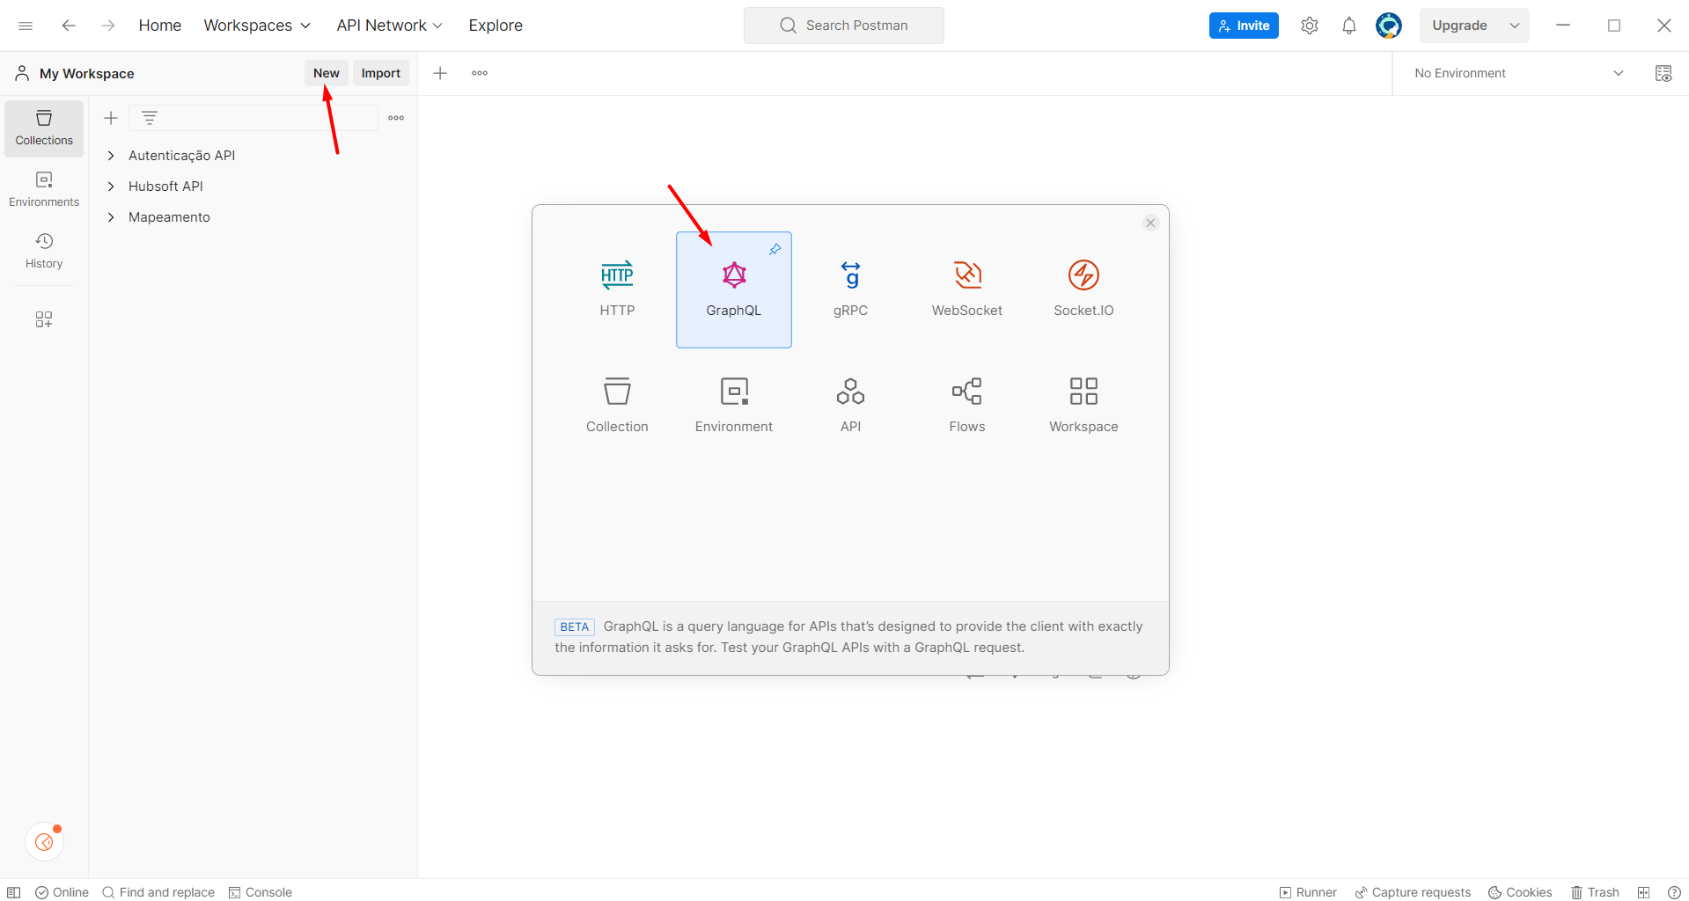Screen dimensions: 1689x901
Task: Open the Collections sidebar tab
Action: coord(44,128)
